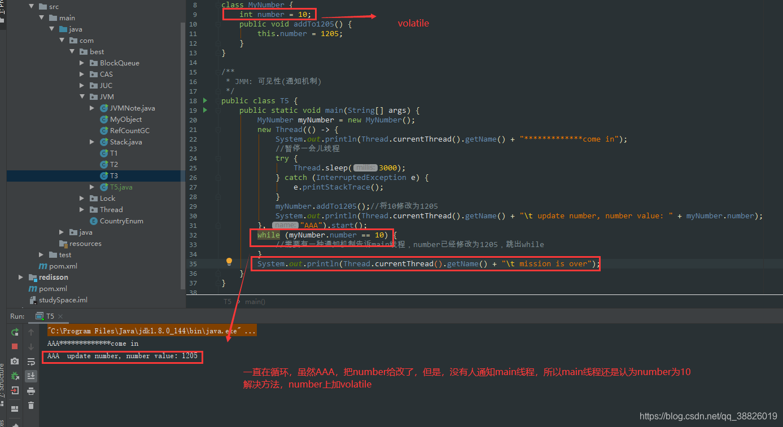Viewport: 783px width, 427px height.
Task: Clear all console output with trash icon
Action: coord(31,405)
